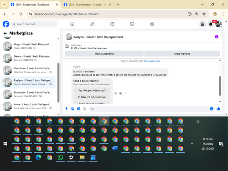Open more options dots beside message
This screenshot has width=228, height=171.
[125, 93]
